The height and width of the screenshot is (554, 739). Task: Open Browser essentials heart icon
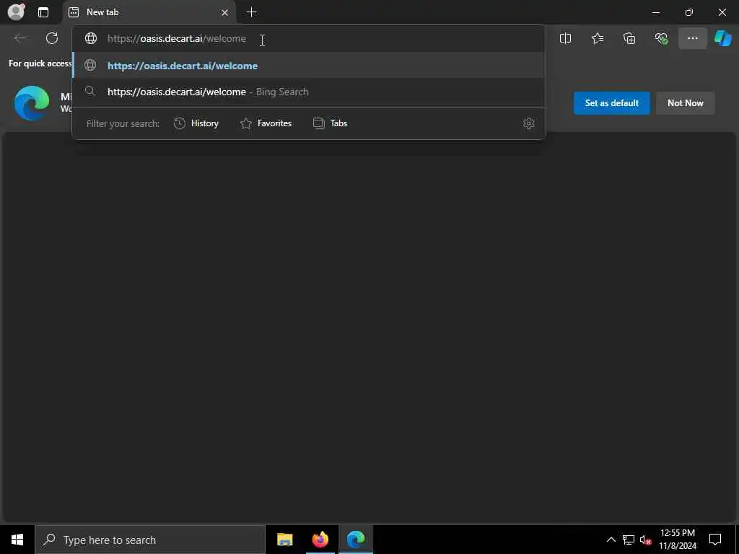(661, 38)
